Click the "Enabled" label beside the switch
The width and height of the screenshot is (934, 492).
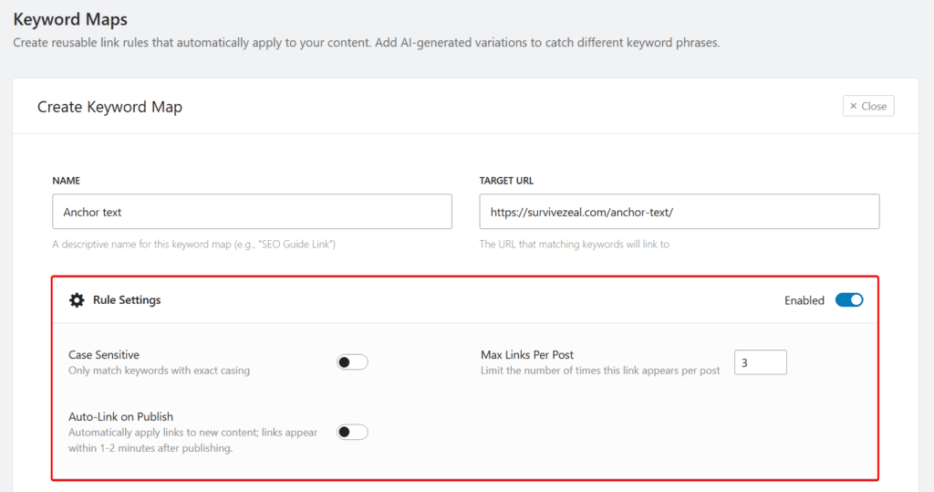tap(804, 300)
